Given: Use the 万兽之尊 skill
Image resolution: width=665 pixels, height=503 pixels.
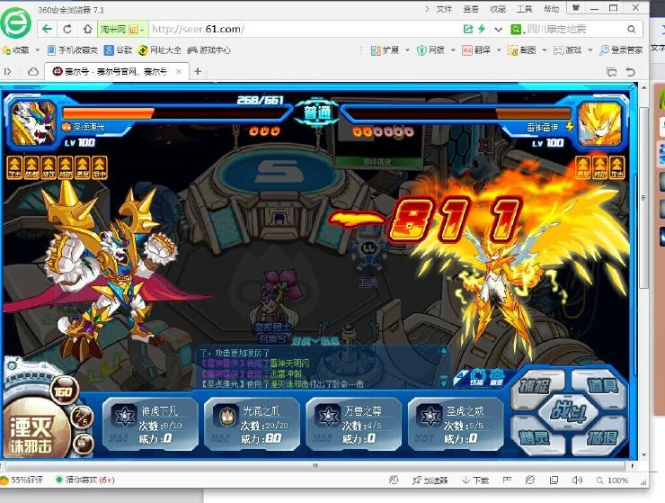Looking at the screenshot, I should (x=354, y=425).
